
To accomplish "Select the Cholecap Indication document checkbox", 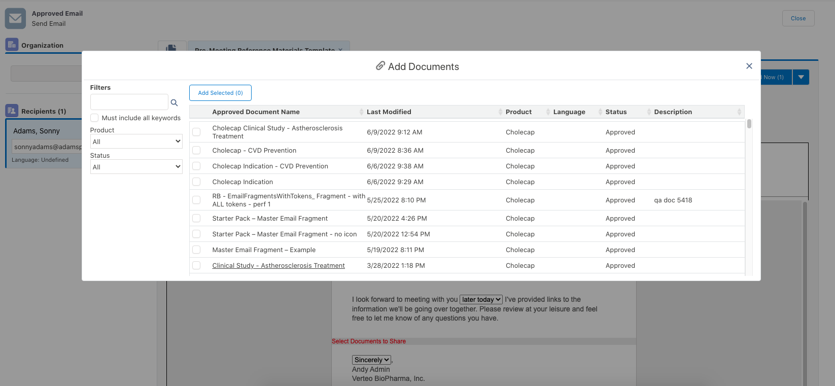I will 196,182.
